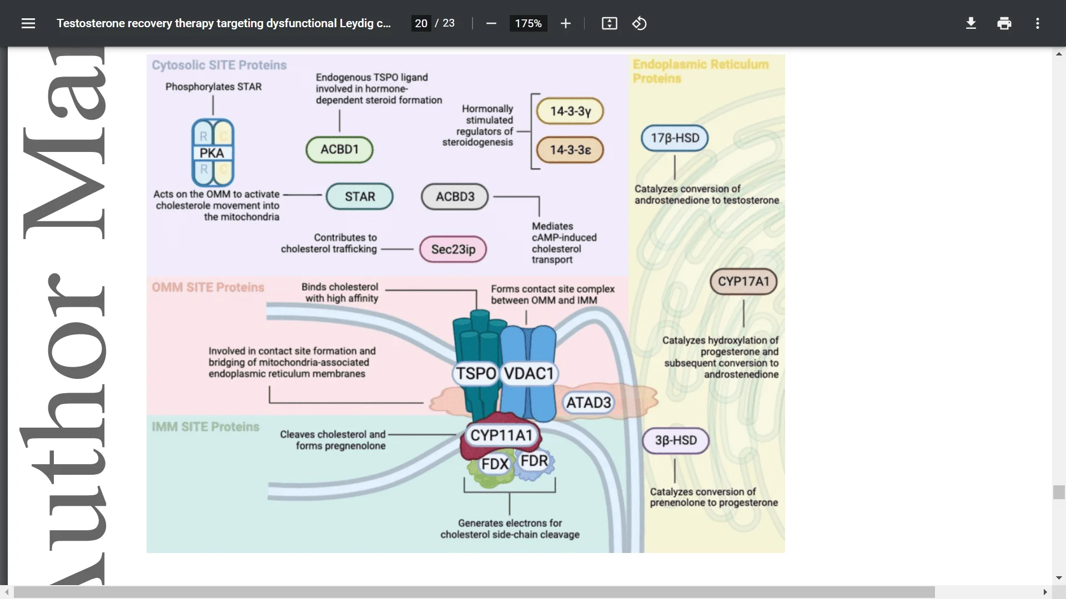Image resolution: width=1066 pixels, height=599 pixels.
Task: Click the 14-3-3γ label
Action: pyautogui.click(x=570, y=111)
